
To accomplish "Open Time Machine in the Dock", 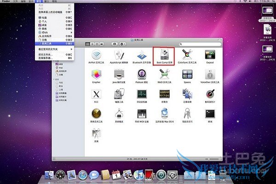I will point(161,175).
